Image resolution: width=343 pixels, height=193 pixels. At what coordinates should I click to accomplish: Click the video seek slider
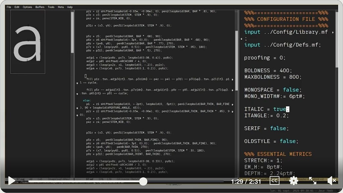(143, 181)
